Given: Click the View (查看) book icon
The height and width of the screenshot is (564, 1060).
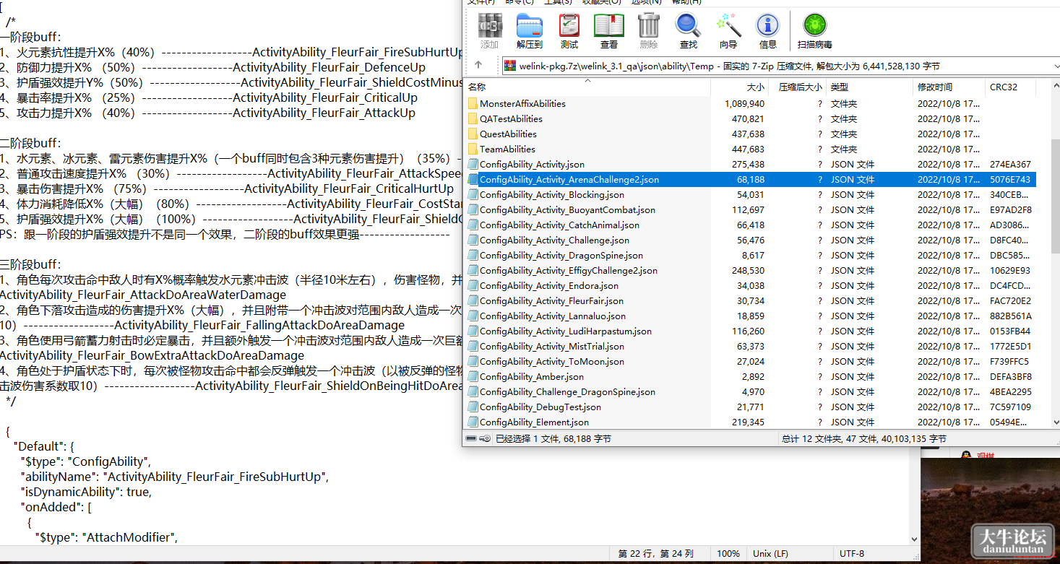Looking at the screenshot, I should point(609,30).
